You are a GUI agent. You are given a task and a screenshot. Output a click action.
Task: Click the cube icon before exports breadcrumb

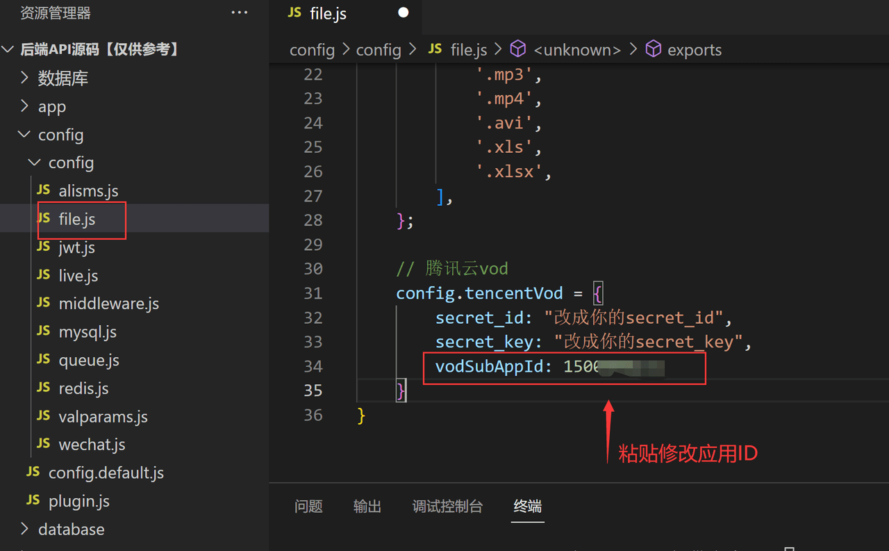[654, 49]
